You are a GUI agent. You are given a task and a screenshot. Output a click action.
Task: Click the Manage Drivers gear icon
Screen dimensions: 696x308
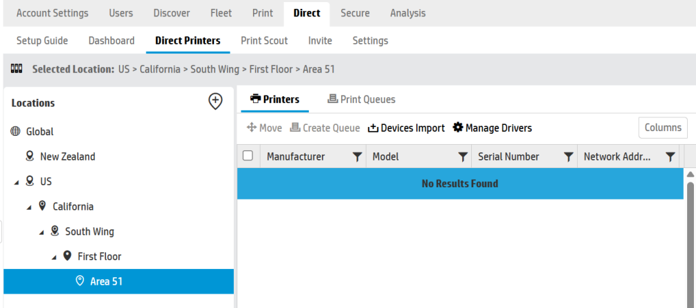(x=458, y=128)
